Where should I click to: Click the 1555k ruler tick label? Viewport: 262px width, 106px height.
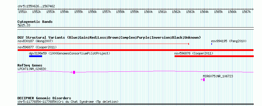coord(79,12)
